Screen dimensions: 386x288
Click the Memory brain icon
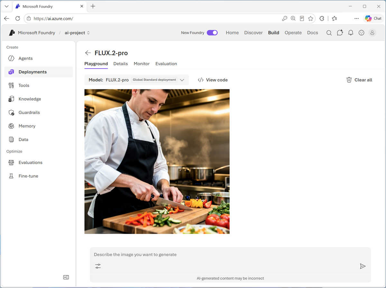coord(11,126)
